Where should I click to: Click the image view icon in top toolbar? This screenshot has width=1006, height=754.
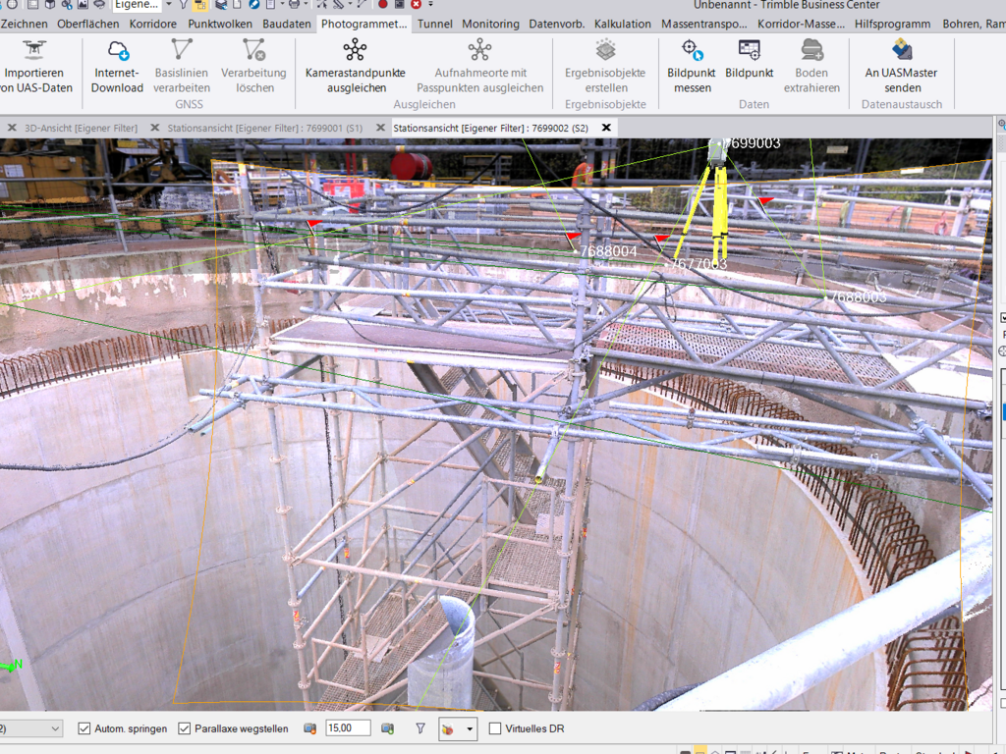83,5
